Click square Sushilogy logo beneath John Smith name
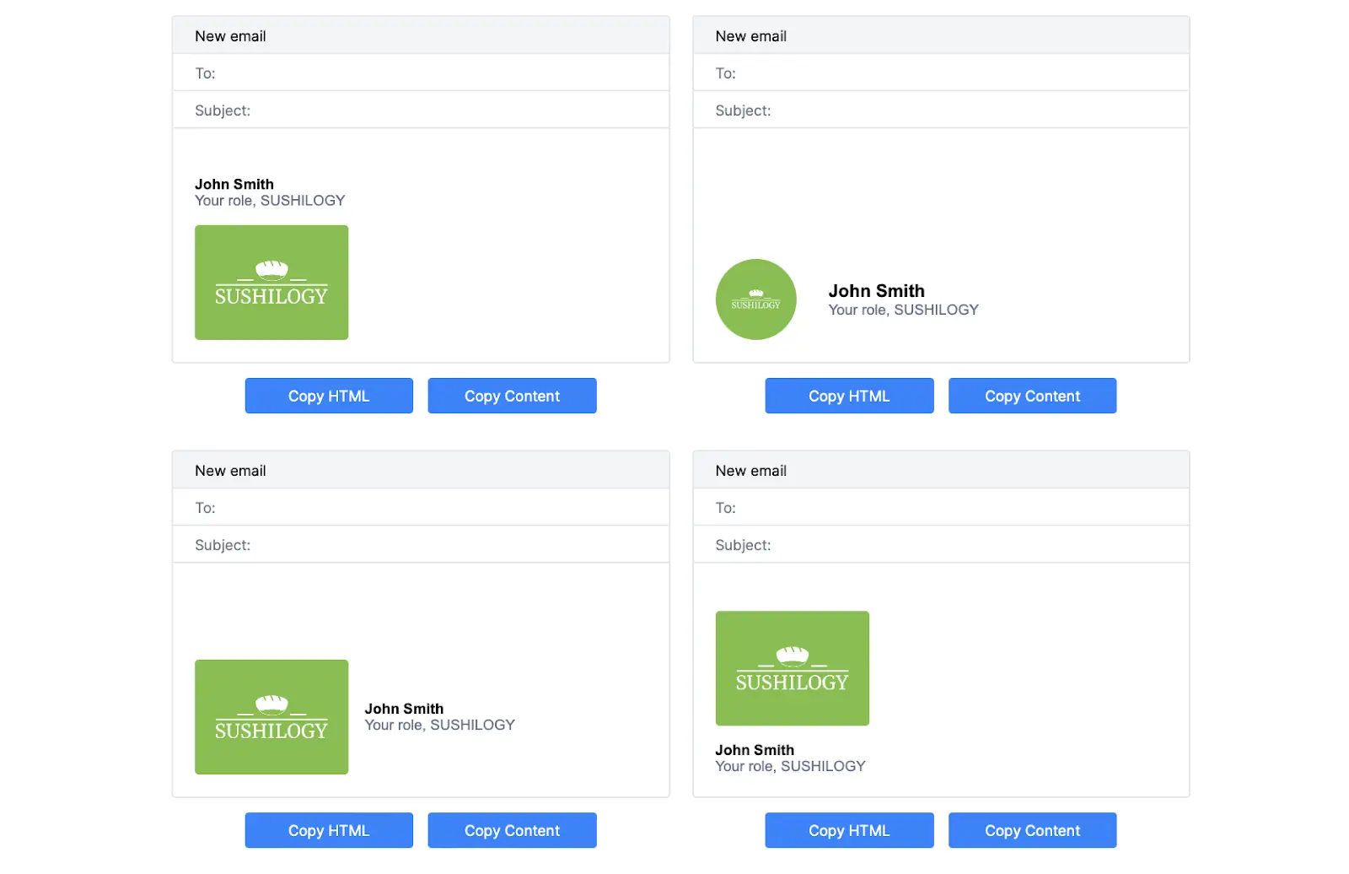This screenshot has width=1349, height=874. pyautogui.click(x=271, y=283)
